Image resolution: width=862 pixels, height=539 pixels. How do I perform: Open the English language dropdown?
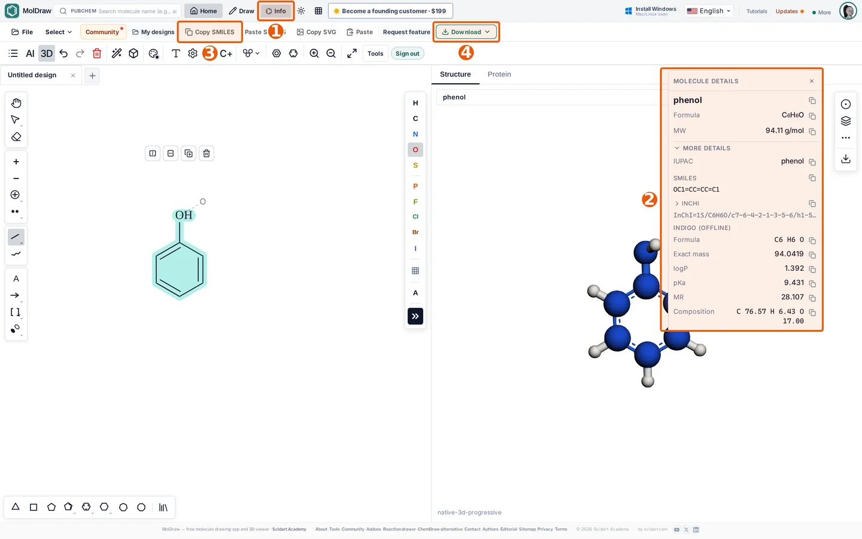[709, 11]
